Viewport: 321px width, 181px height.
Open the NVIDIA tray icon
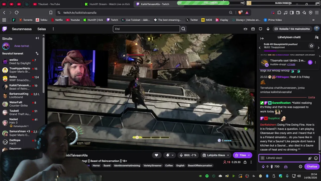(200, 176)
